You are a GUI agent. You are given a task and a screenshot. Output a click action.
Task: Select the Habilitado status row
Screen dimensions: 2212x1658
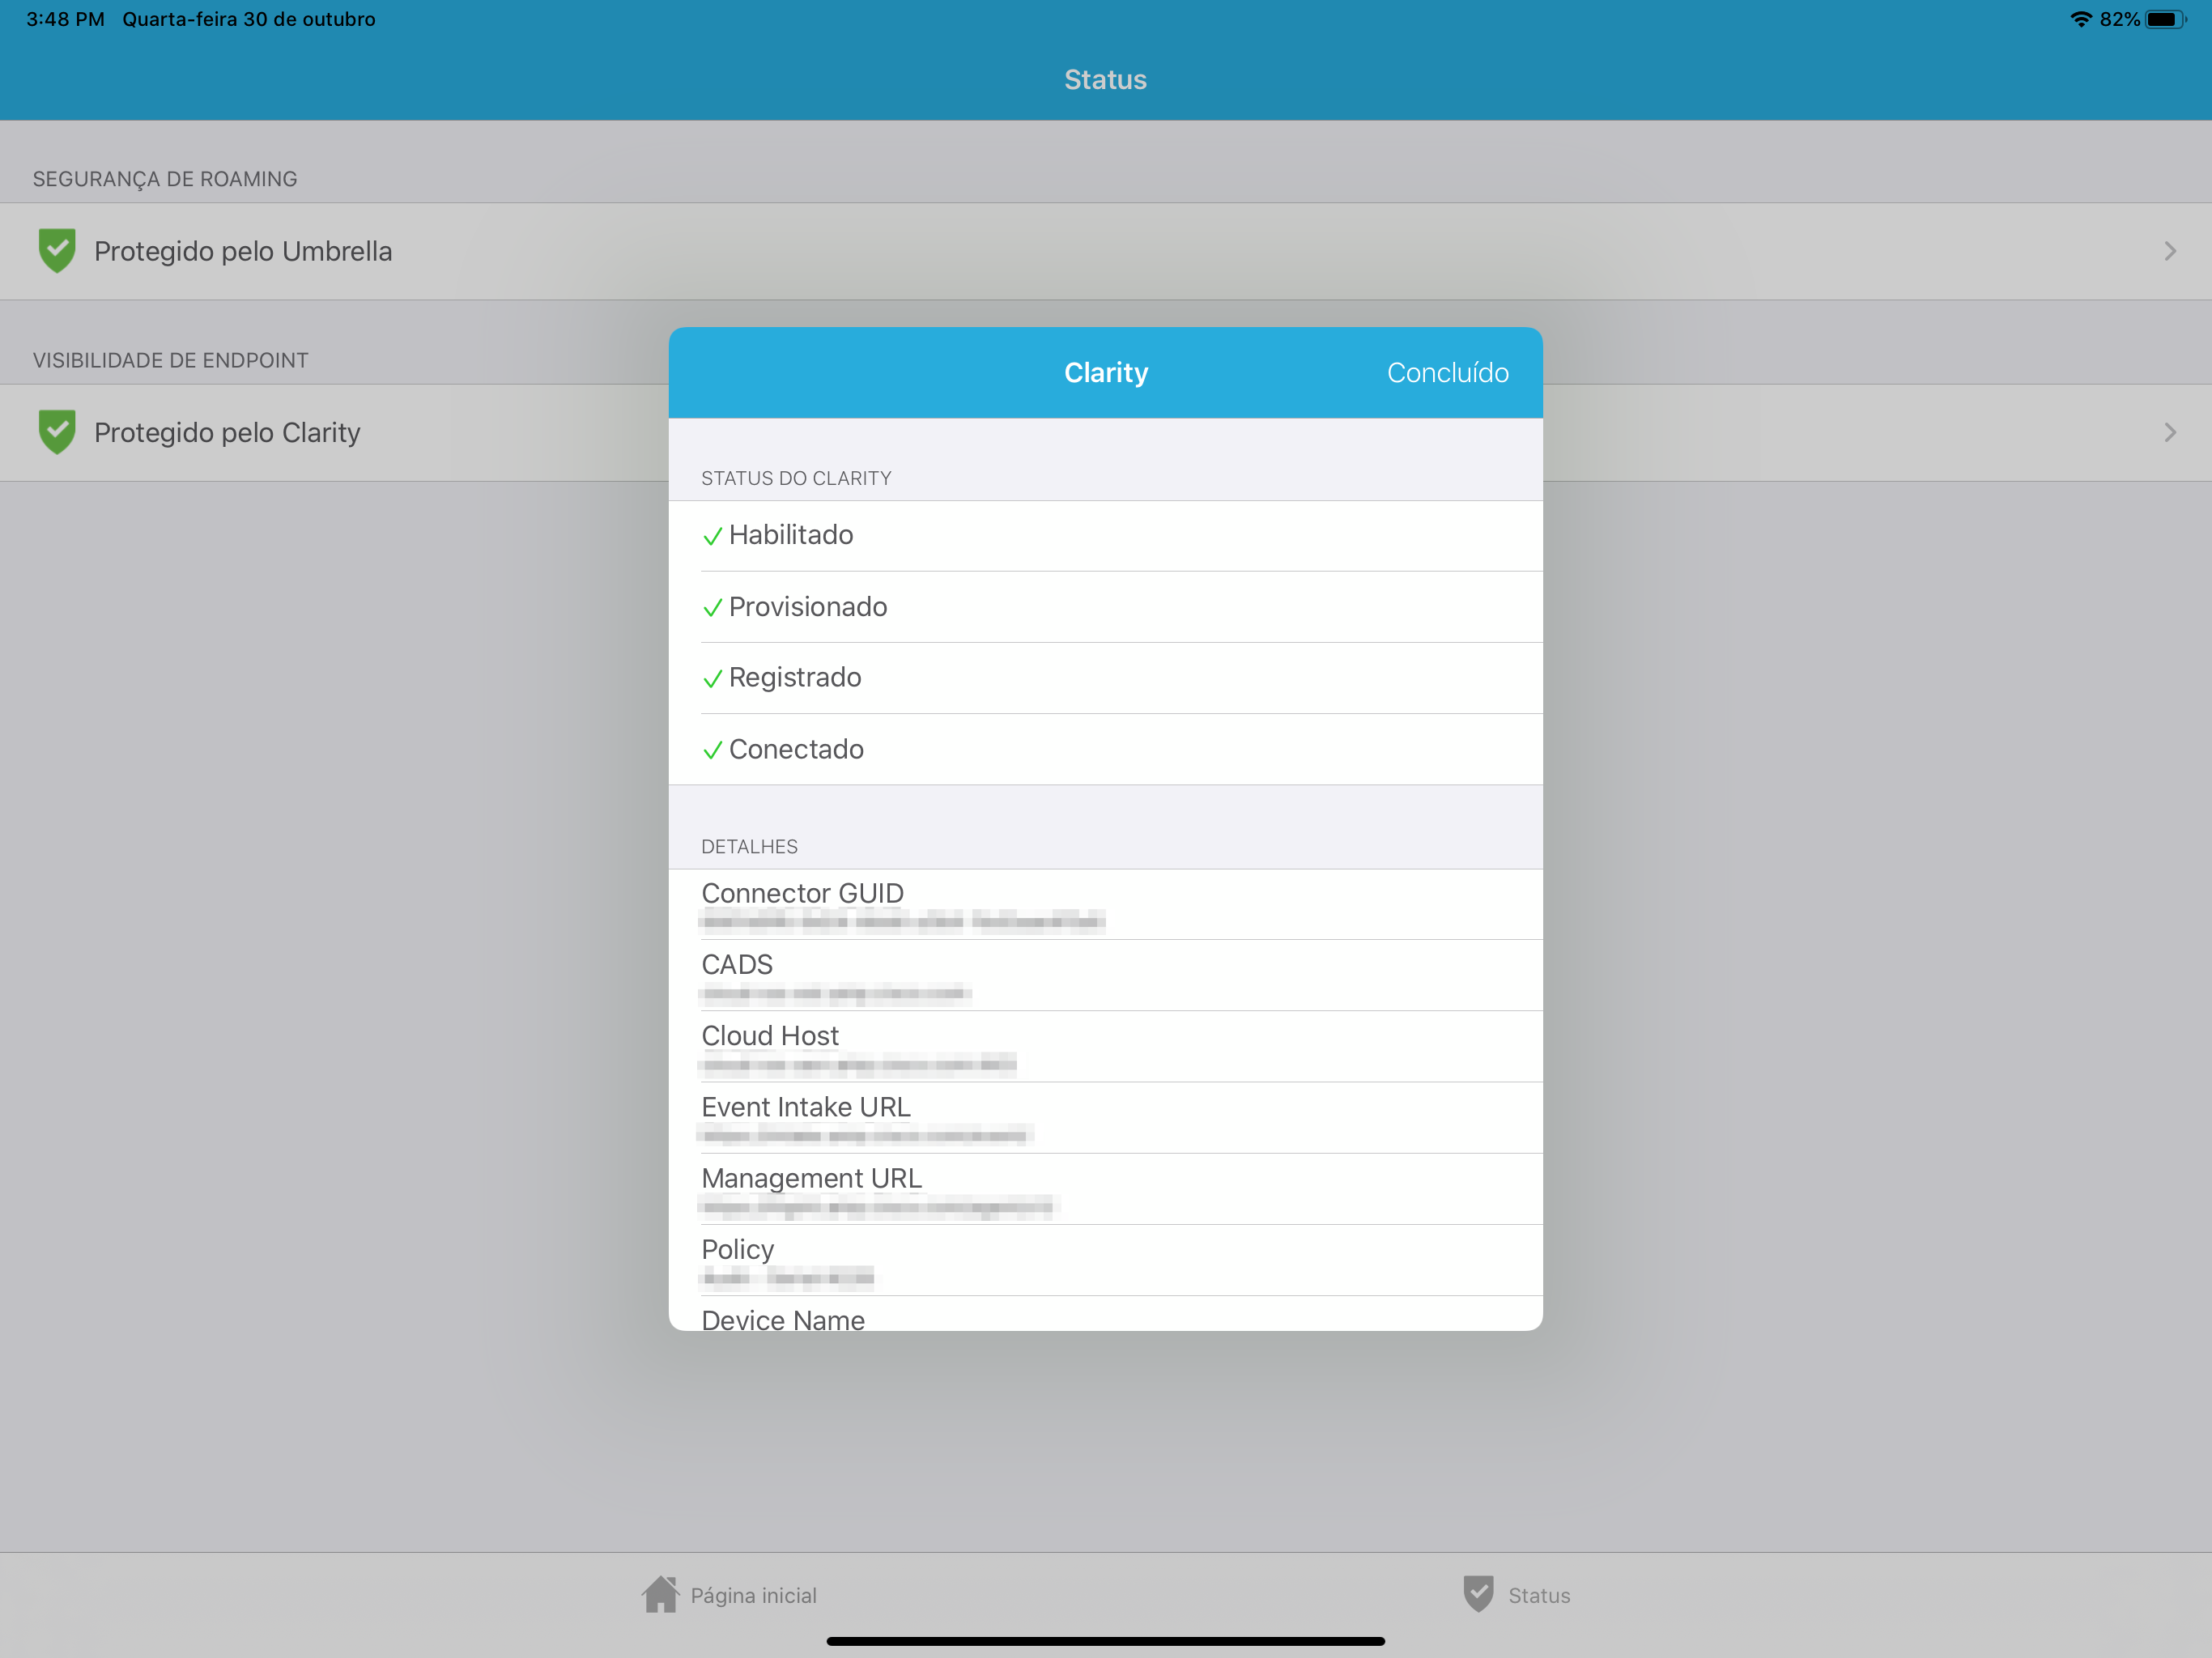coord(1105,536)
